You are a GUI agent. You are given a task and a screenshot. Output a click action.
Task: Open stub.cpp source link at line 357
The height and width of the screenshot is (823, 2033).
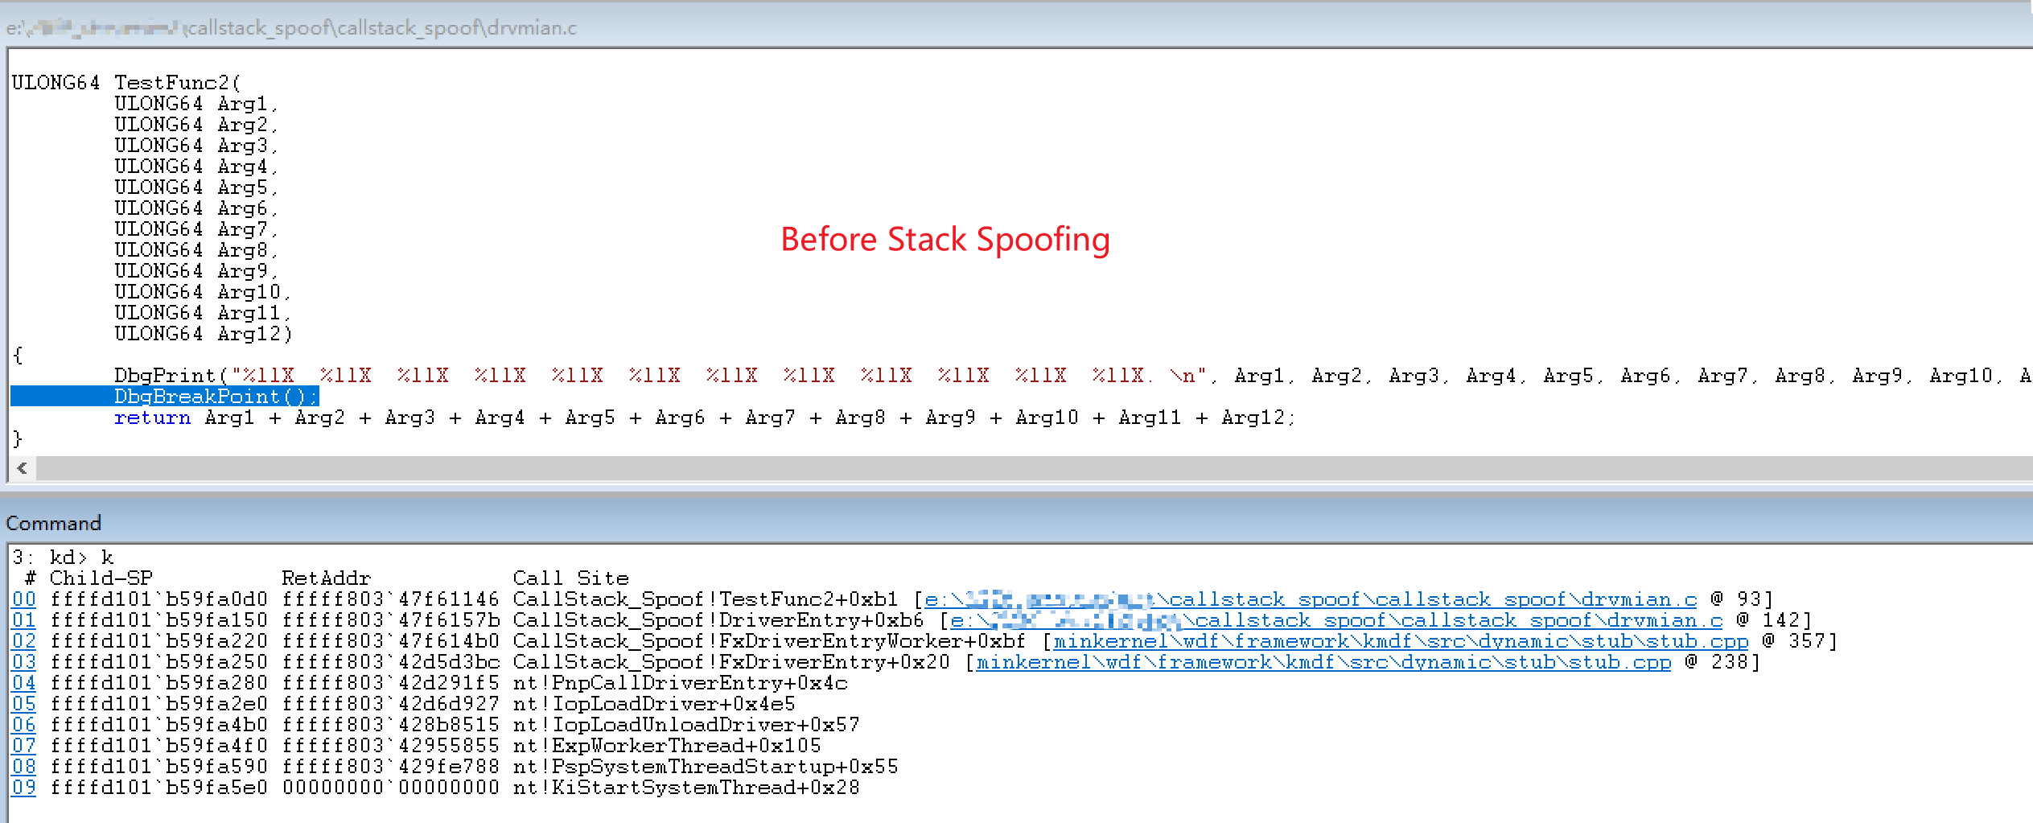coord(1401,641)
